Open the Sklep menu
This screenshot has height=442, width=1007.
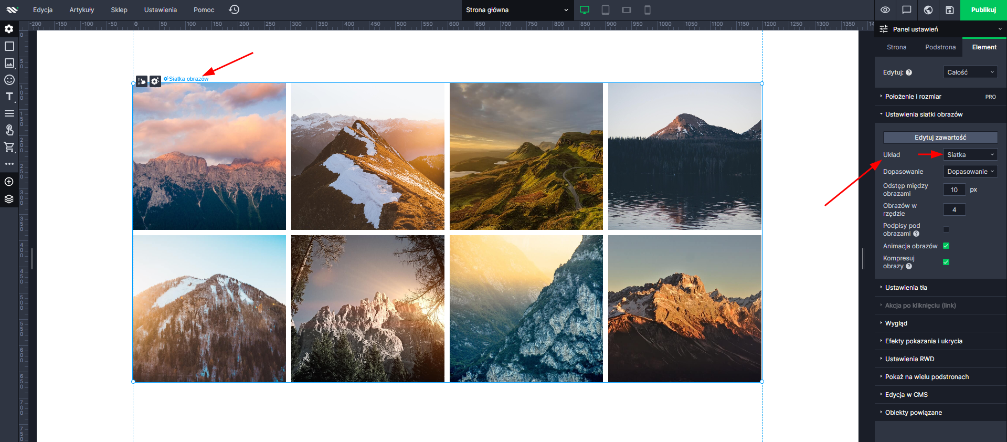point(119,10)
